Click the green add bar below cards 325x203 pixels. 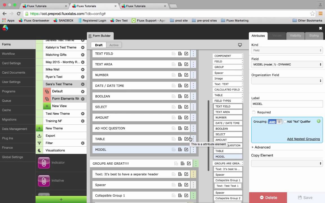61,200
